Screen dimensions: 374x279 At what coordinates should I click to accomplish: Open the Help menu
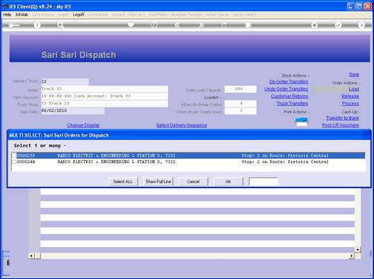click(x=7, y=15)
